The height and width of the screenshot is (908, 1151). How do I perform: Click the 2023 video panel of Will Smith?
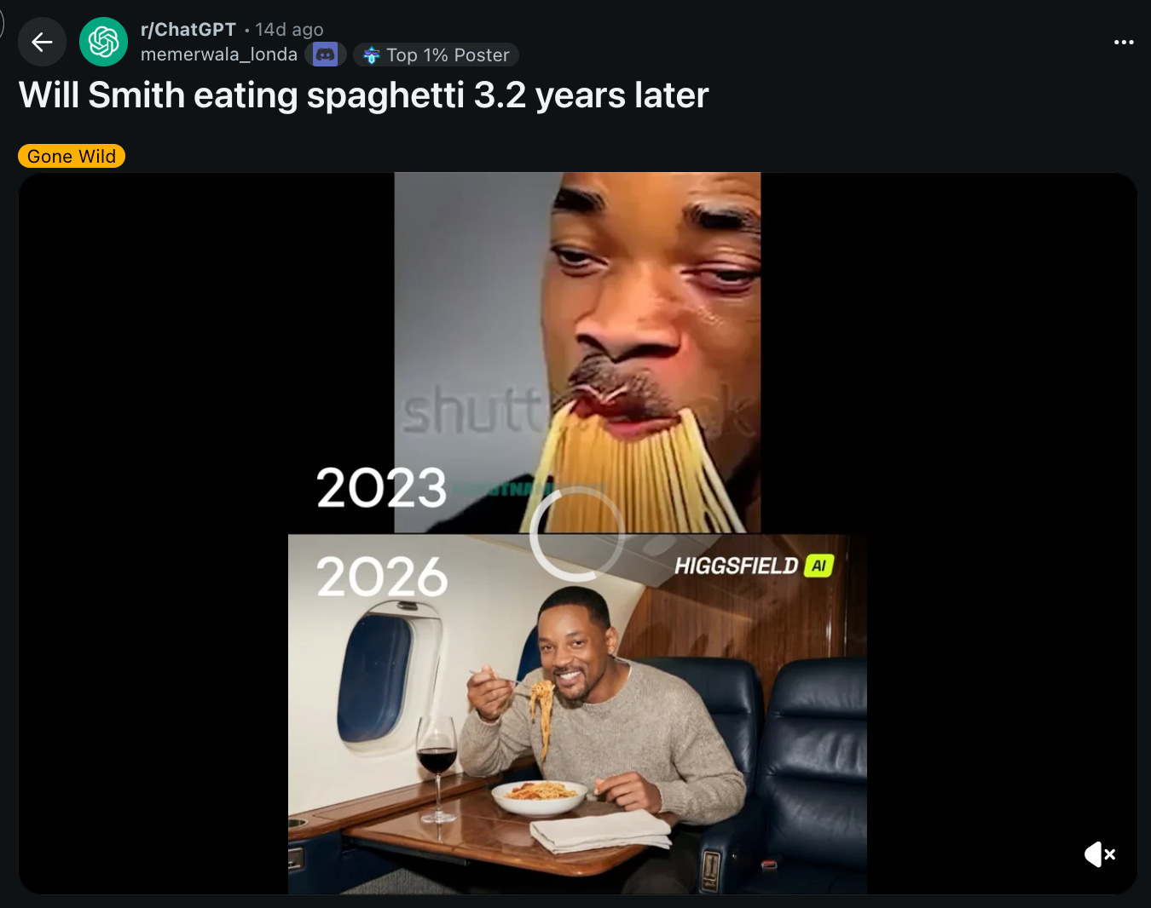tap(577, 353)
